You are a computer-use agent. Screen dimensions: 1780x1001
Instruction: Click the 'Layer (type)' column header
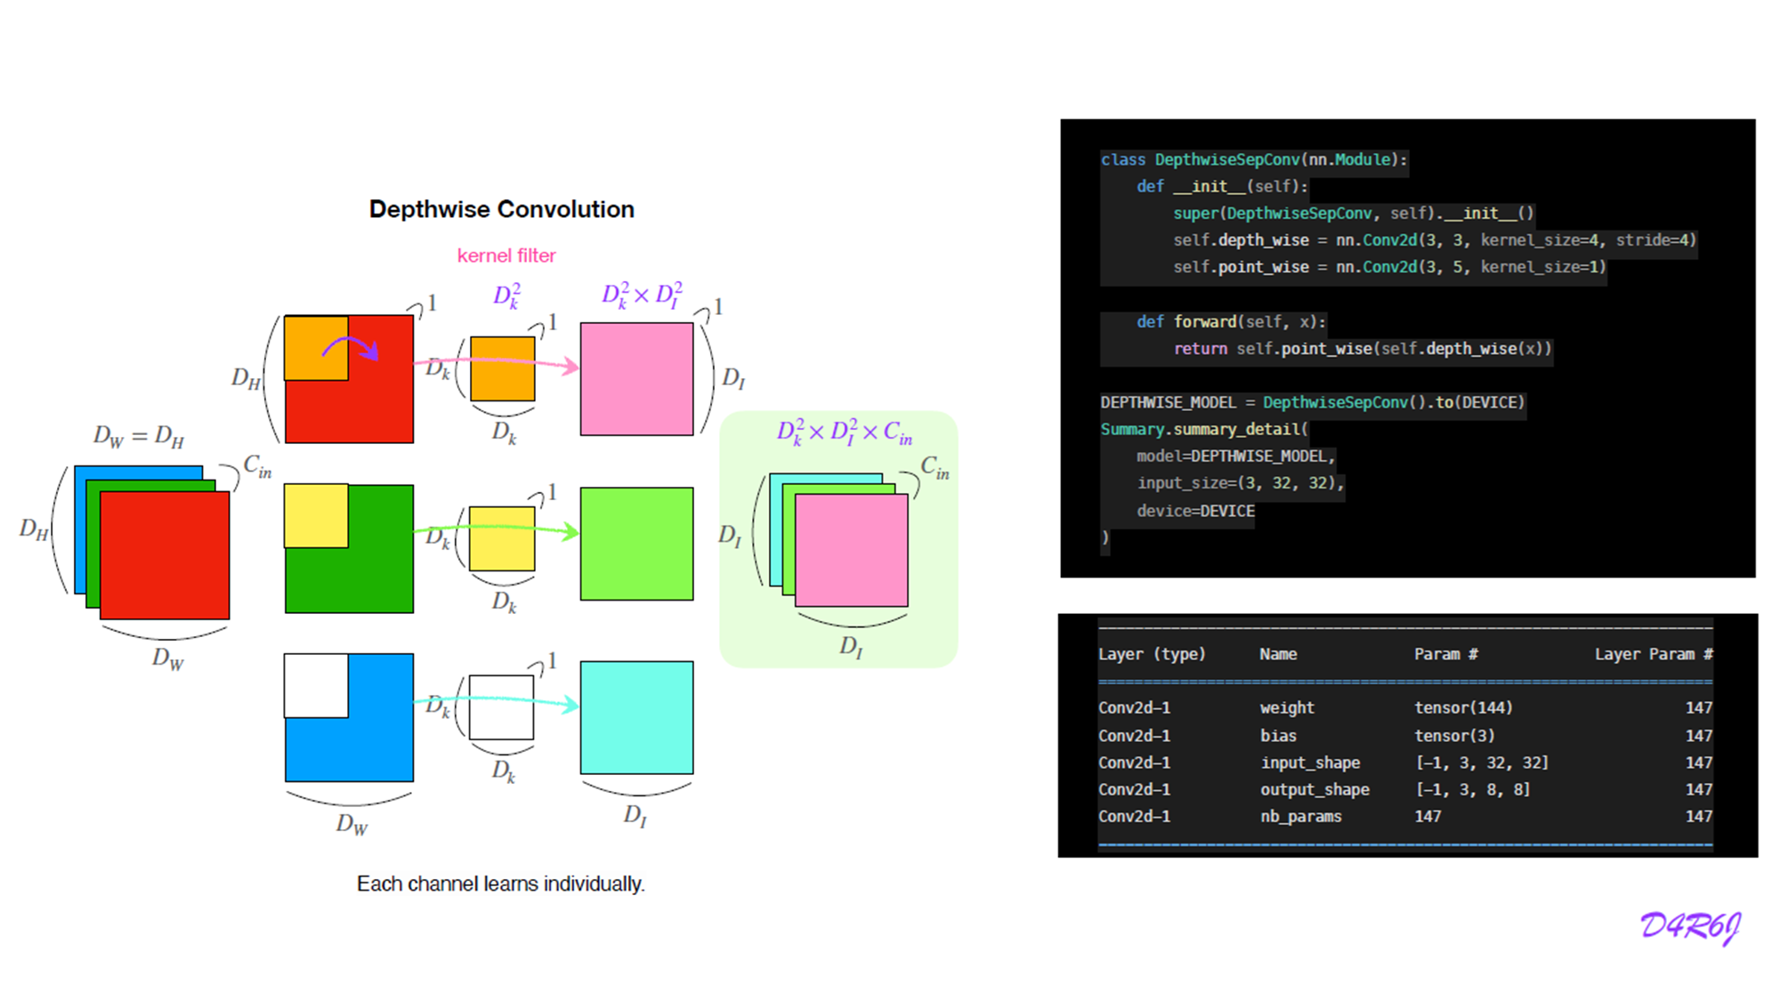click(x=1151, y=654)
